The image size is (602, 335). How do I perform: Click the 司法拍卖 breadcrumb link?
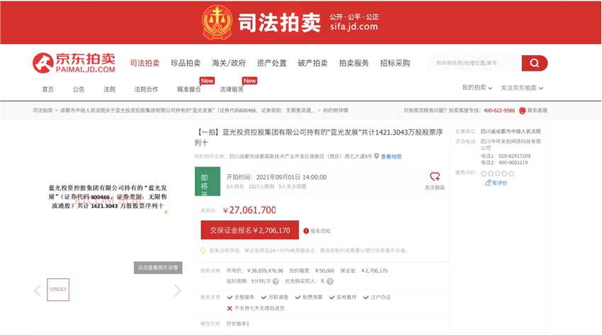42,110
